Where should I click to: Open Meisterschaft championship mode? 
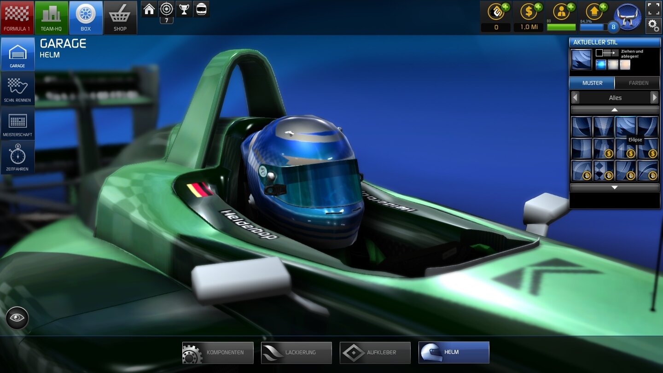coord(17,123)
